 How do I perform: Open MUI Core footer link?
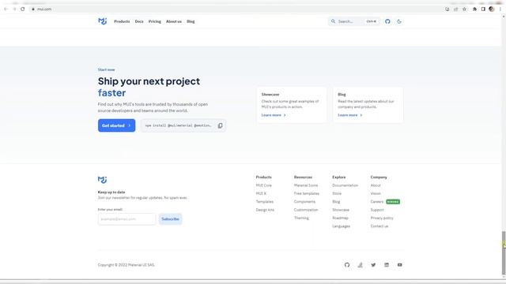click(x=263, y=185)
